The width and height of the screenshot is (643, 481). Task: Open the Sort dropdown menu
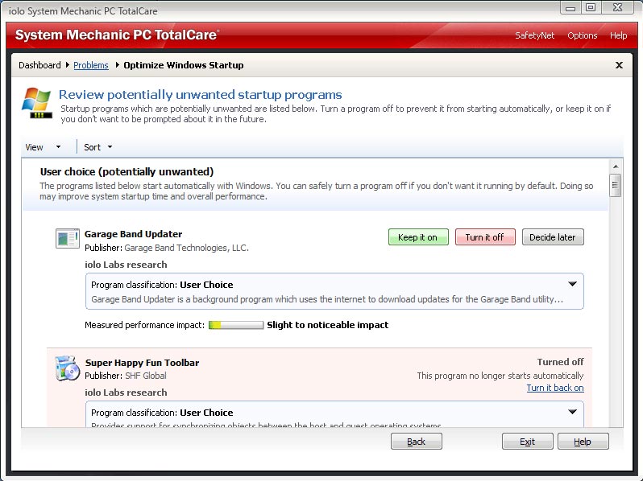click(x=98, y=147)
